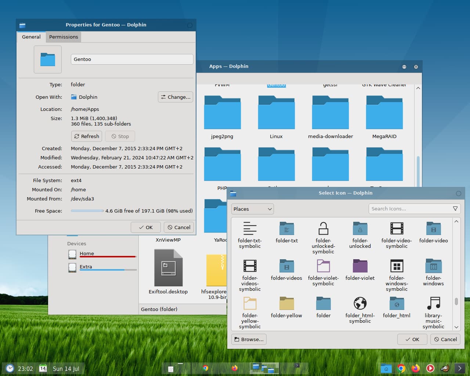
Task: Click the icon list scrollbar handle
Action: click(456, 301)
